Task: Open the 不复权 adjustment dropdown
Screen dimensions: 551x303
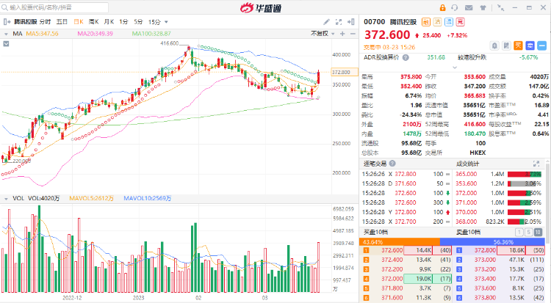Action: (320, 34)
